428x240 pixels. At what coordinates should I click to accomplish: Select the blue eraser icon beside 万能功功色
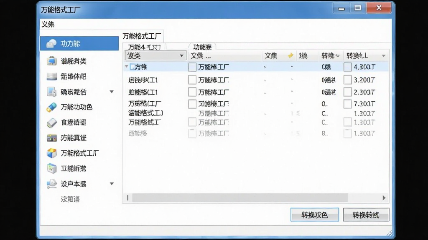(51, 107)
